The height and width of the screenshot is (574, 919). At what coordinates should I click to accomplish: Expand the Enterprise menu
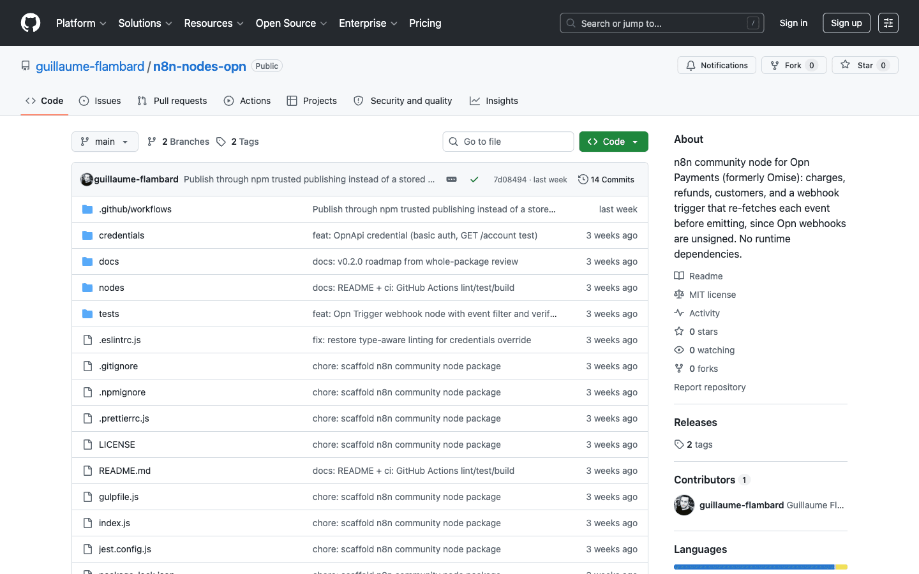tap(368, 23)
